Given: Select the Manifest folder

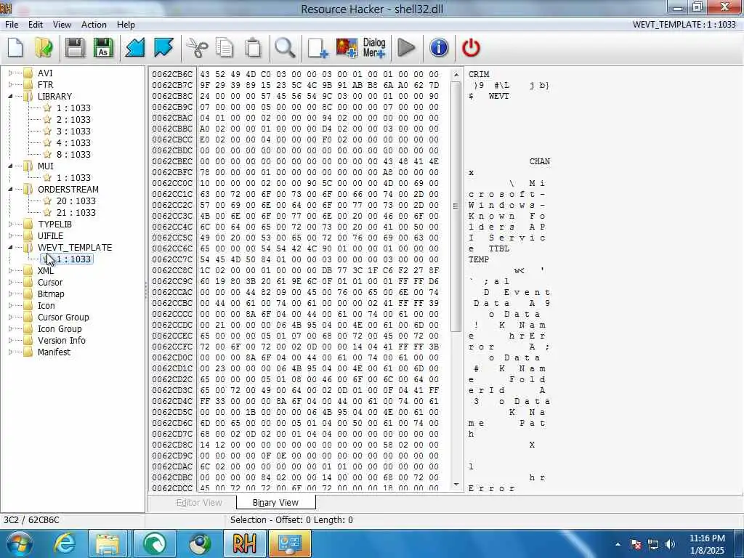Looking at the screenshot, I should point(54,352).
